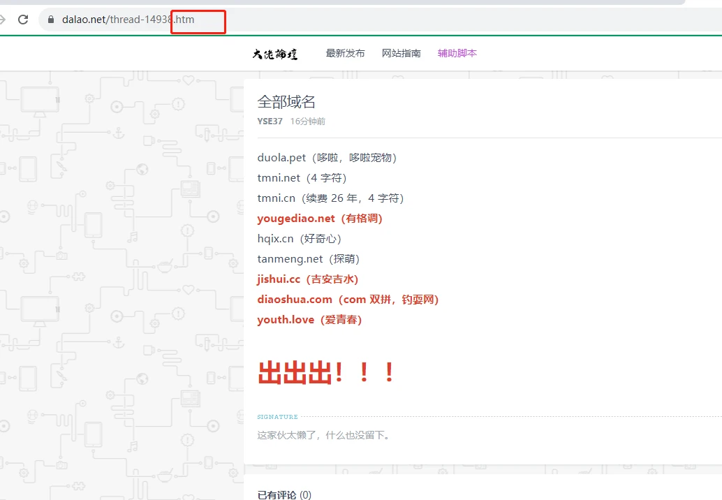722x500 pixels.
Task: Click the red yougediao.net domain entry
Action: click(x=319, y=219)
